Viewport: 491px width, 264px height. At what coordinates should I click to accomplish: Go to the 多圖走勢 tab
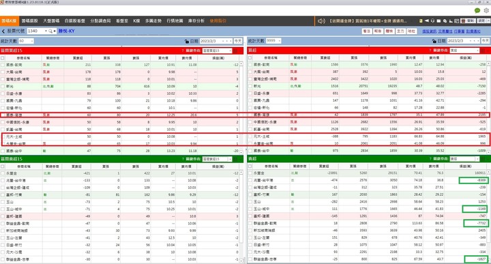click(x=153, y=21)
